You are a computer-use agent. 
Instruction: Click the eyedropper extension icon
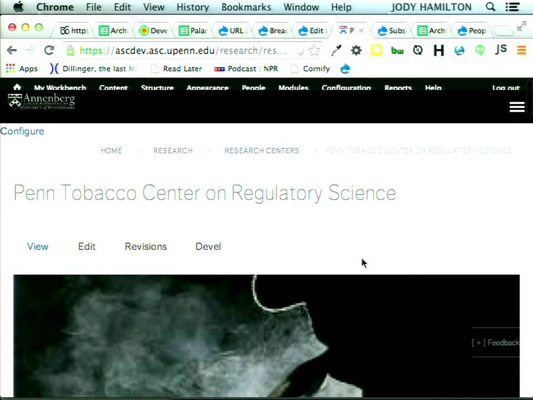point(336,51)
